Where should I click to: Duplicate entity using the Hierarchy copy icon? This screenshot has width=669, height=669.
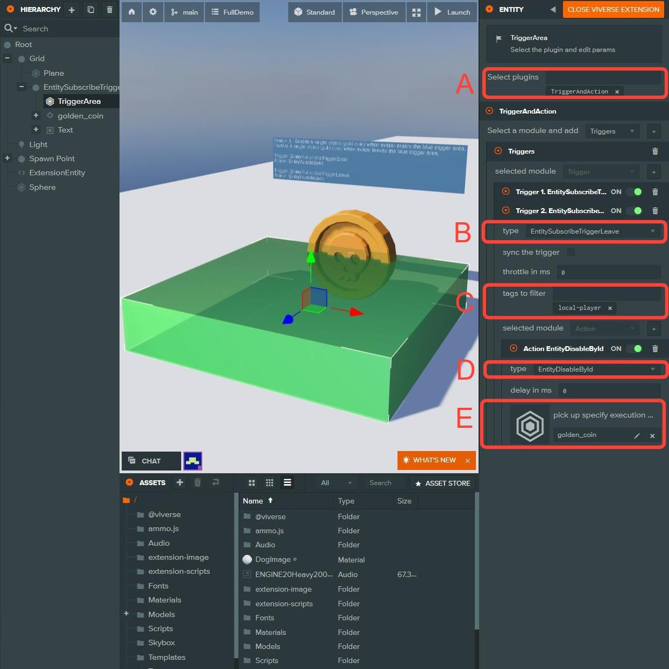coord(90,10)
